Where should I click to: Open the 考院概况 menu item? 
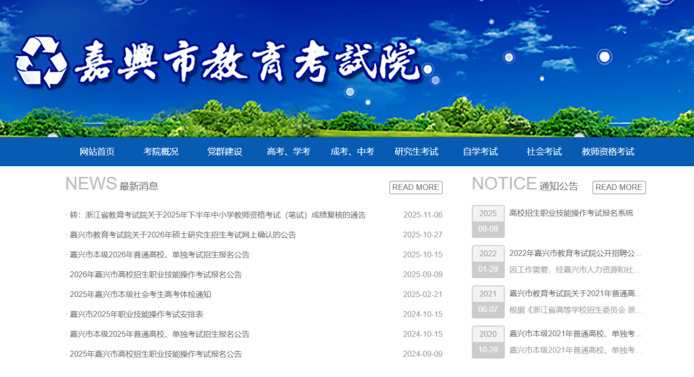[161, 151]
